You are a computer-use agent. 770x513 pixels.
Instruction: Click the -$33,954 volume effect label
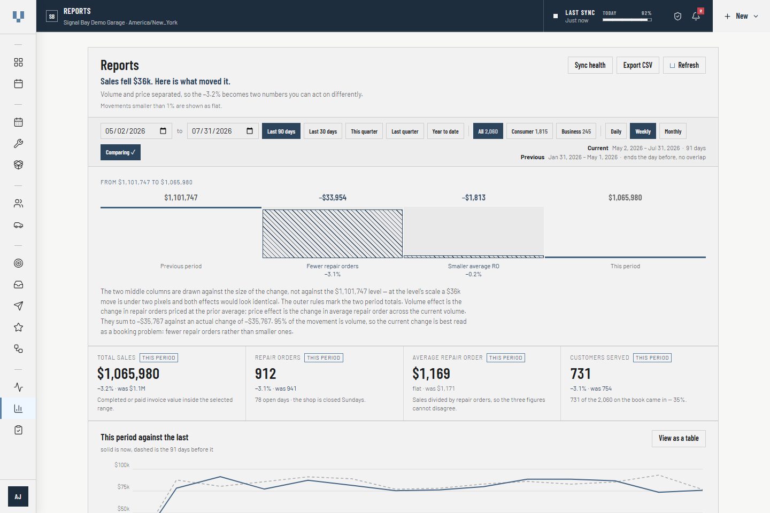pyautogui.click(x=333, y=198)
